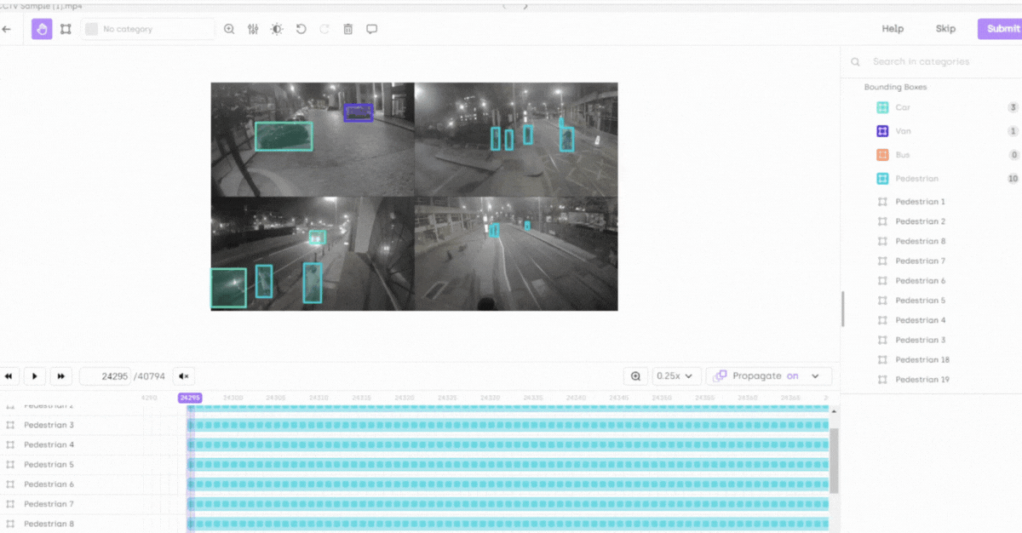Viewport: 1022px width, 533px height.
Task: Select Pedestrian 6 in category list
Action: [x=920, y=281]
